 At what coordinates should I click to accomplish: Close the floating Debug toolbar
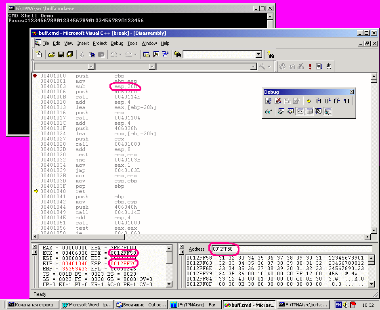[352, 92]
